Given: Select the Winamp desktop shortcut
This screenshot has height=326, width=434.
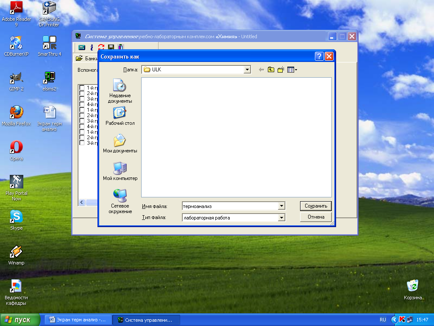Looking at the screenshot, I should pos(16,255).
